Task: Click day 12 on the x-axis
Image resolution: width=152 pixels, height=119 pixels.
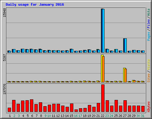Action: pos(58,116)
